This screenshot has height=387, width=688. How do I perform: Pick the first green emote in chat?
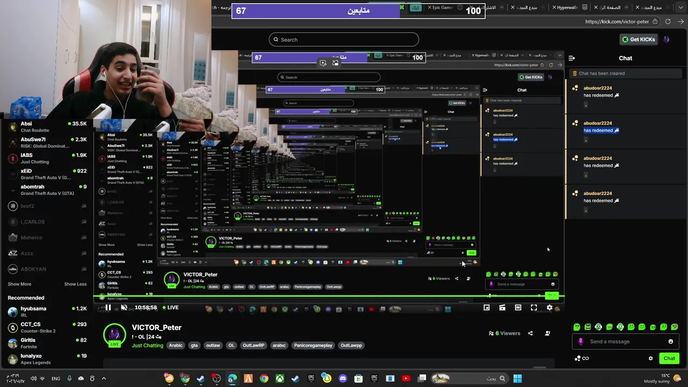click(577, 327)
